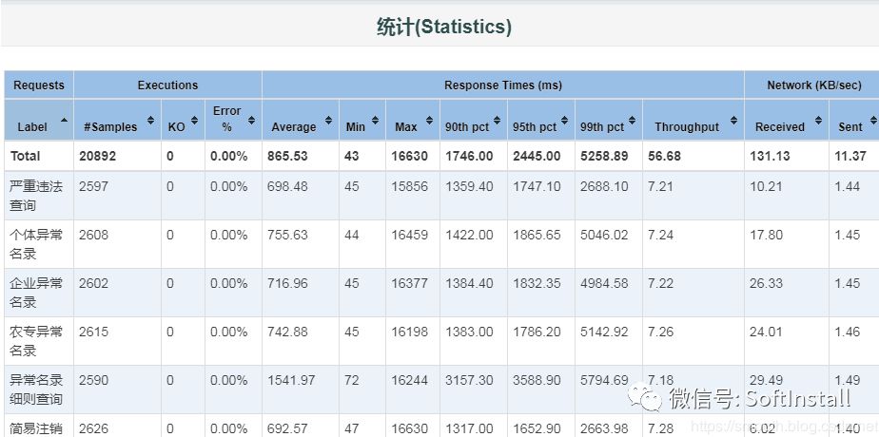Click the Max column sort arrows
879x437 pixels.
[429, 121]
